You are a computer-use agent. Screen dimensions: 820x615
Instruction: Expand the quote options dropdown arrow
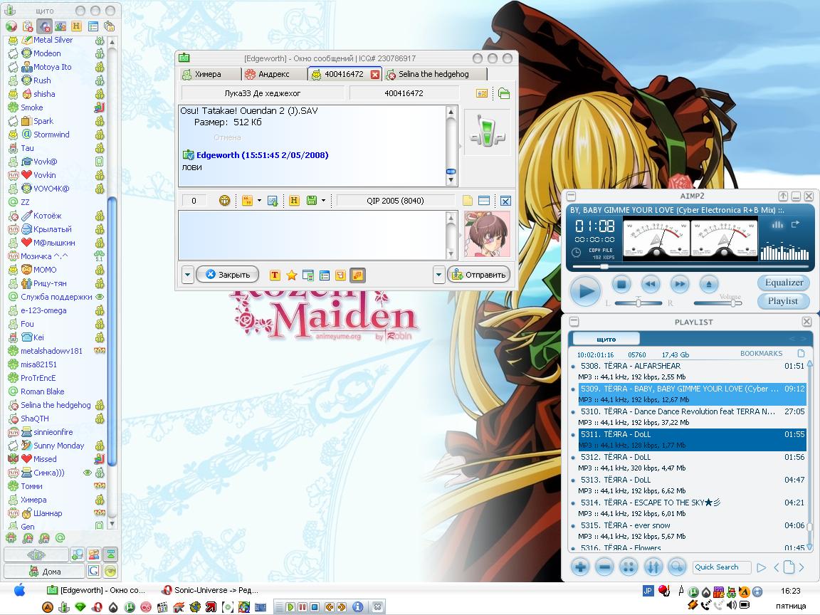[x=259, y=200]
